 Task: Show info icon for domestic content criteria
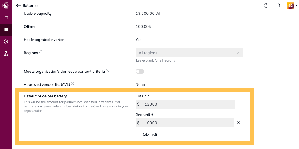click(x=108, y=70)
